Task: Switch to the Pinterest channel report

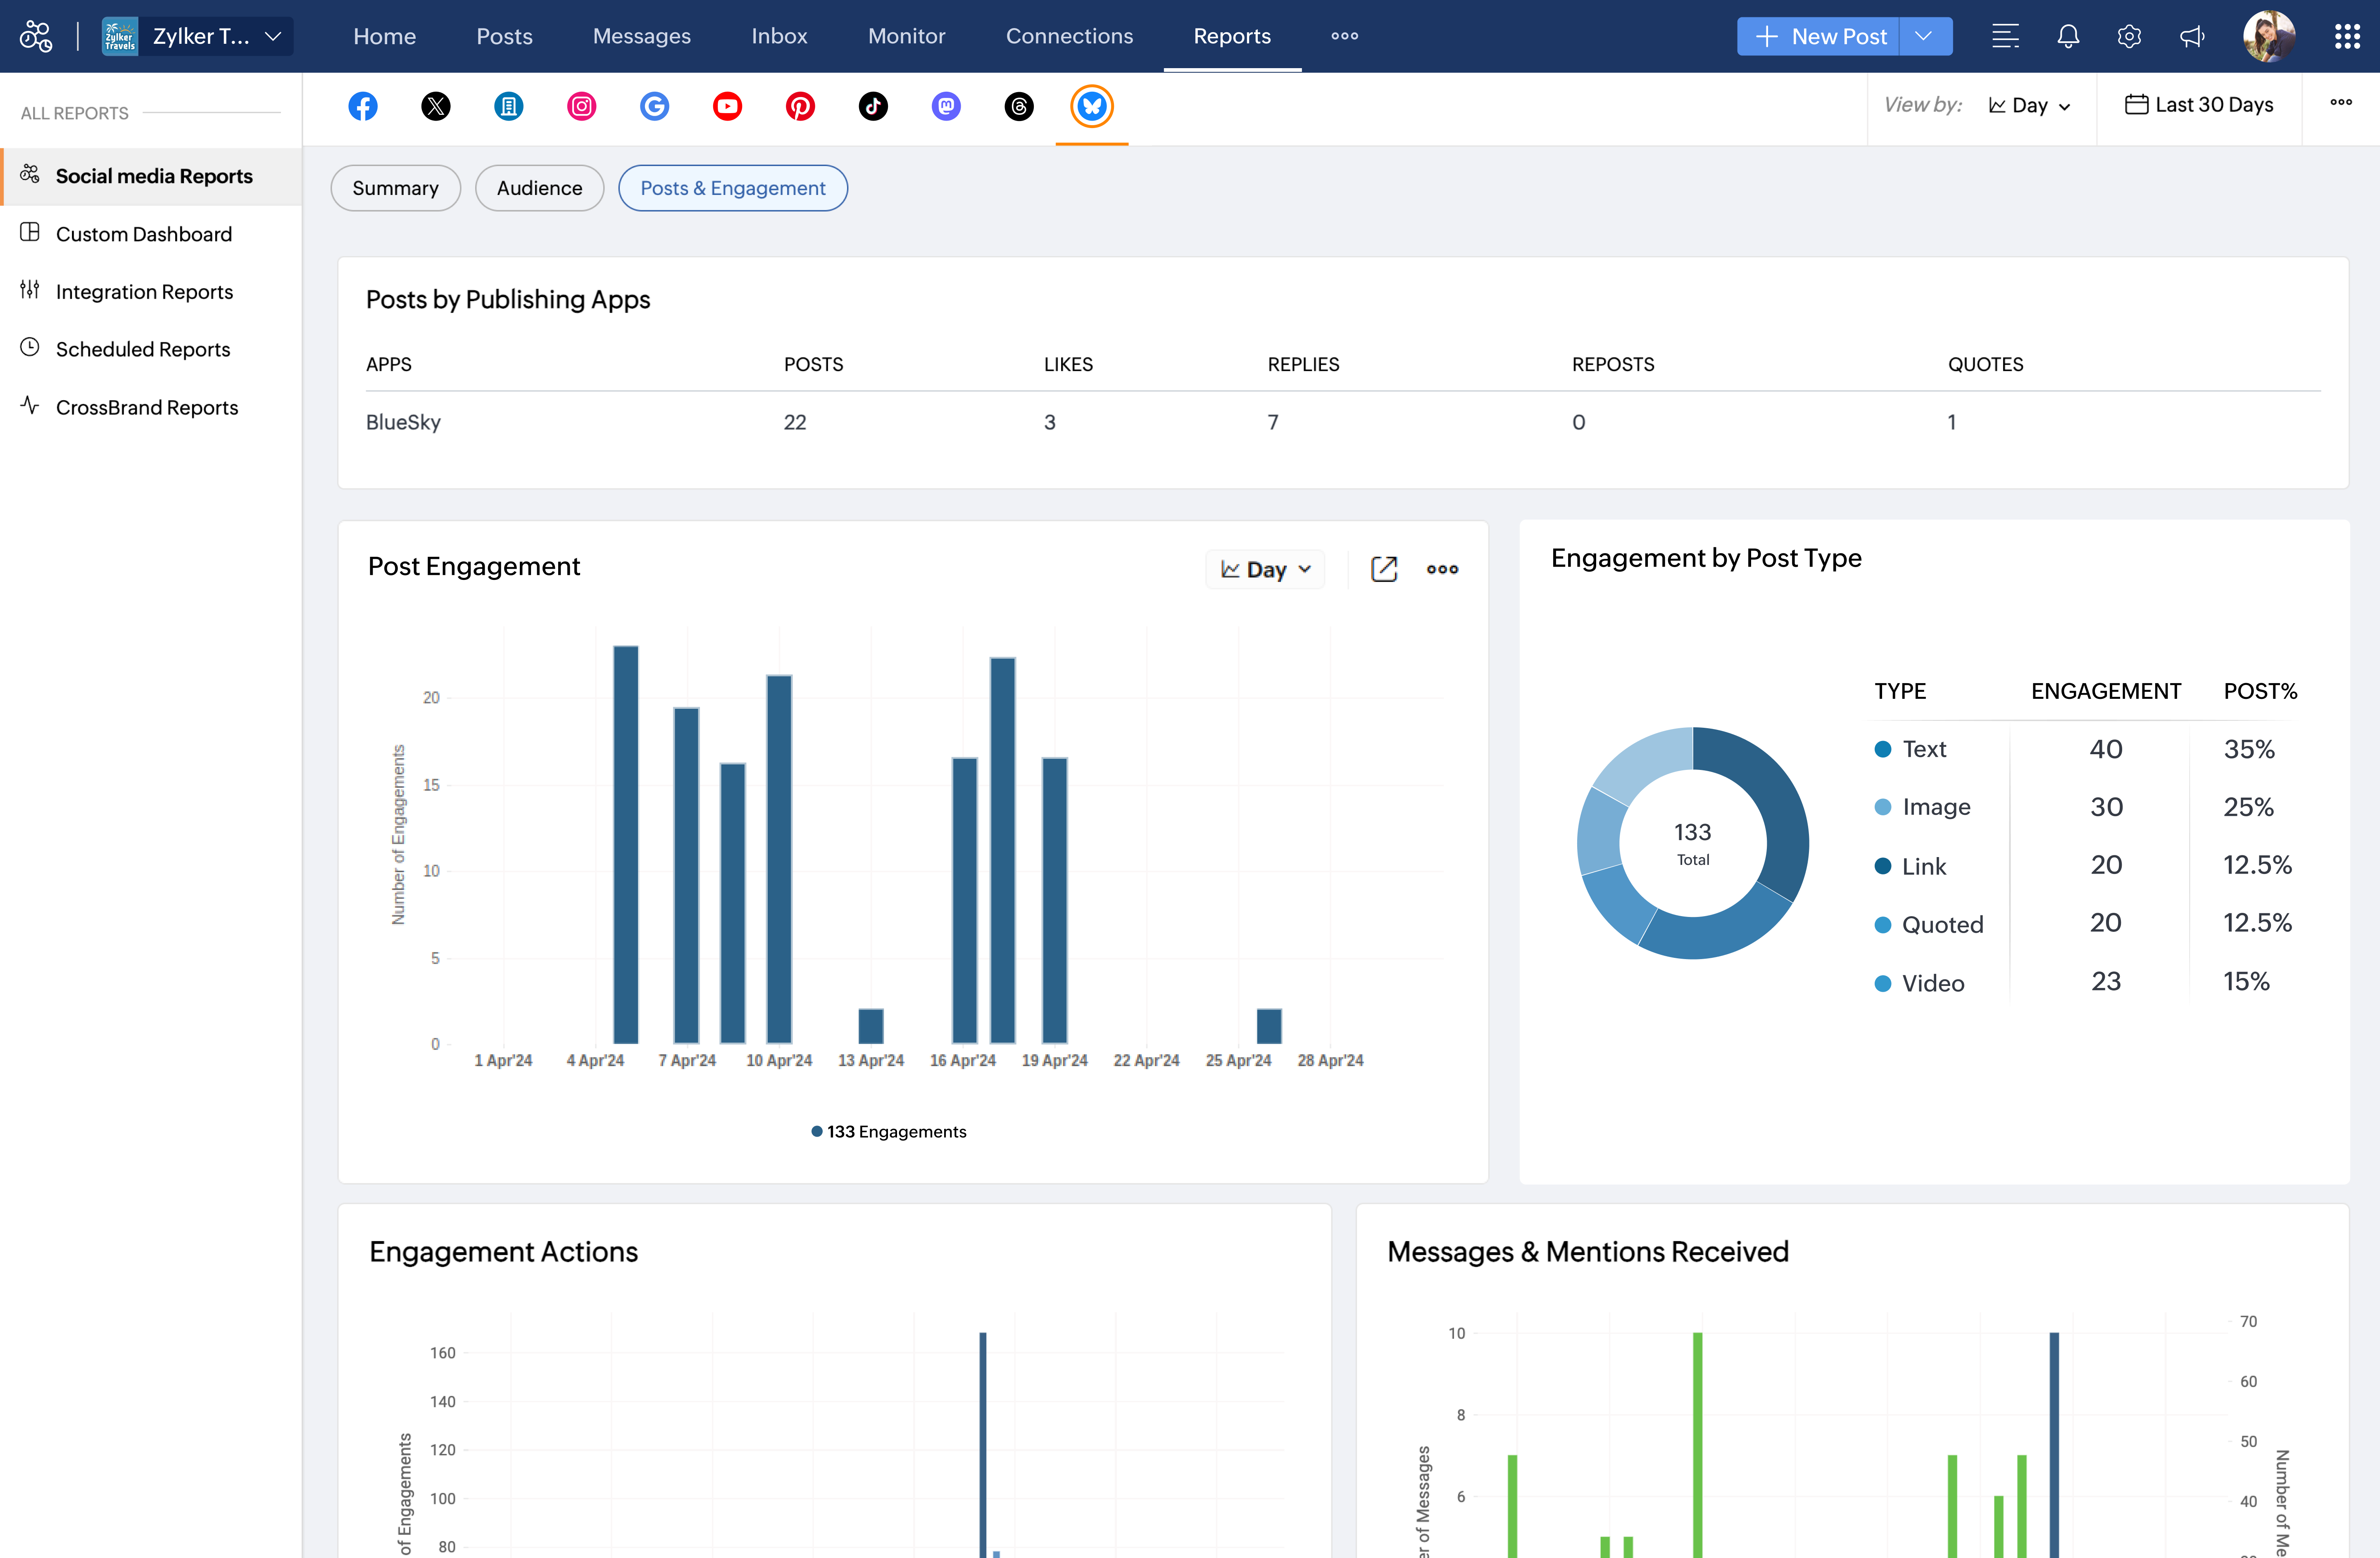Action: [x=800, y=106]
